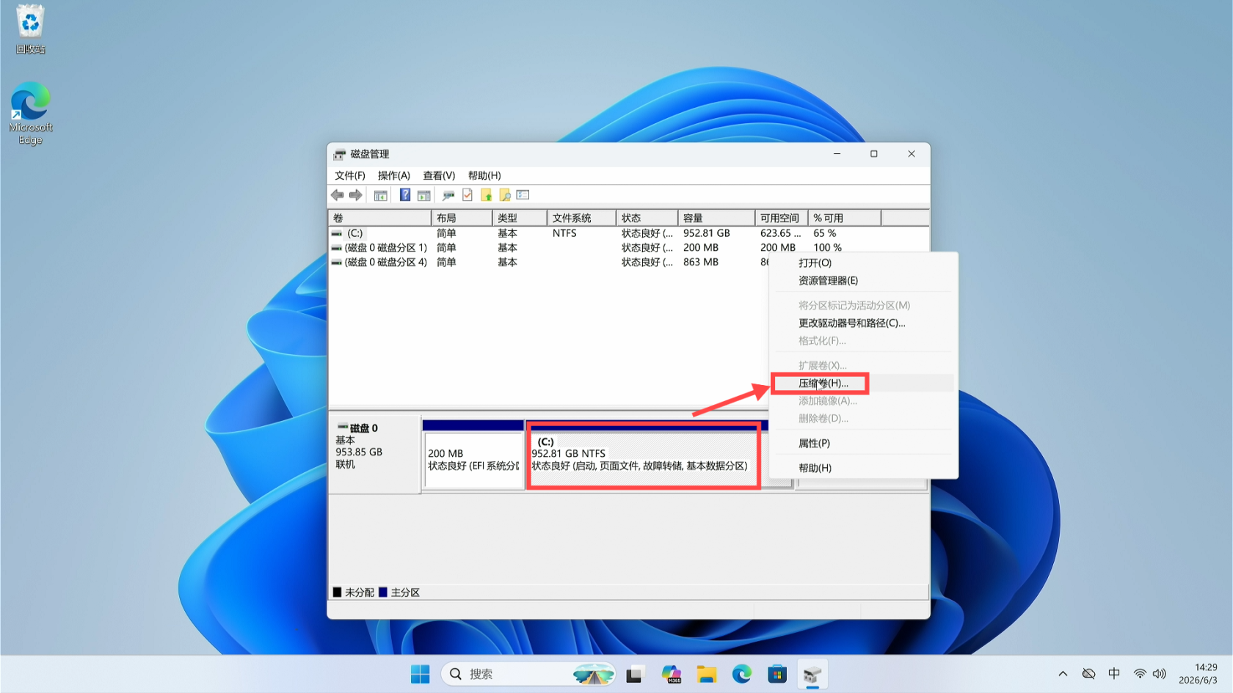The height and width of the screenshot is (693, 1233).
Task: Click the 863 MB capacity cell
Action: point(701,262)
